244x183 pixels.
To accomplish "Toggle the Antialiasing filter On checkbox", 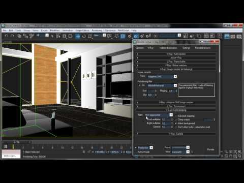I will (140, 85).
